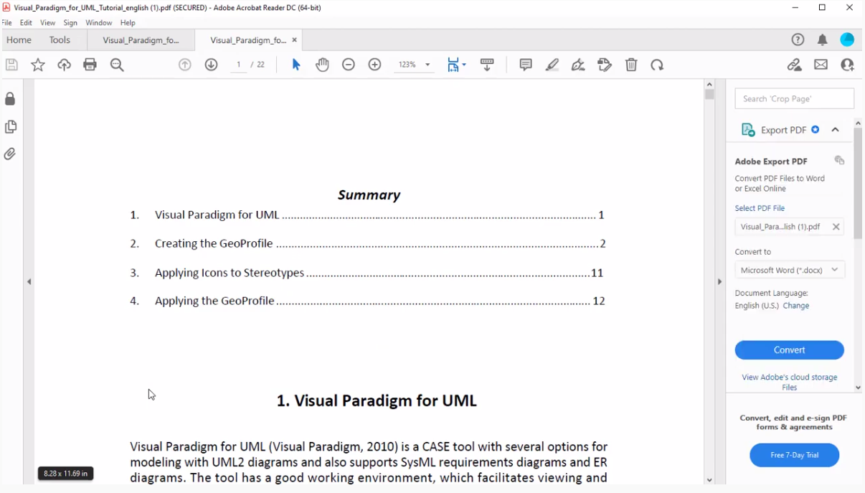Open the Add comment sticky note tool
The image size is (865, 493).
click(526, 65)
